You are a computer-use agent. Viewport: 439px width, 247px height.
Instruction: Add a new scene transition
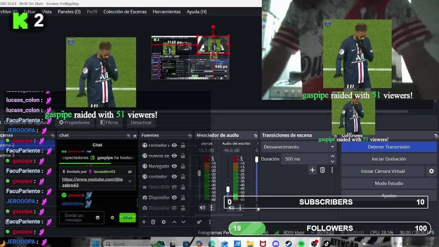point(312,170)
